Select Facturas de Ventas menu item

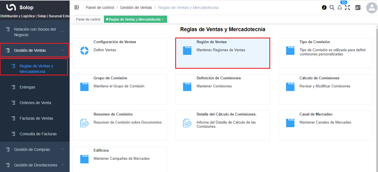click(36, 118)
